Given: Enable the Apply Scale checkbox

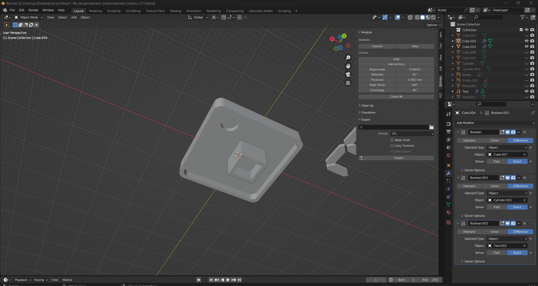Looking at the screenshot, I should click(x=392, y=140).
